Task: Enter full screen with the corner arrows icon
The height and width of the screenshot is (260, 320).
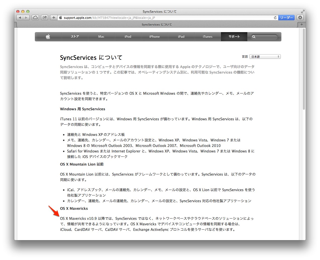Action: click(303, 12)
